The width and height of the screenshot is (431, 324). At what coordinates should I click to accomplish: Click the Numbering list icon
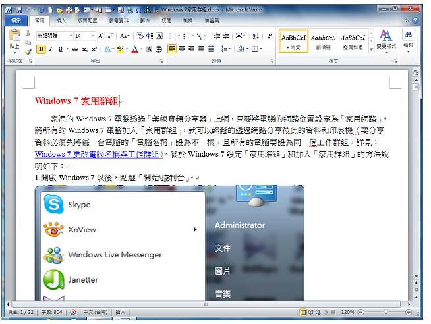tap(186, 36)
